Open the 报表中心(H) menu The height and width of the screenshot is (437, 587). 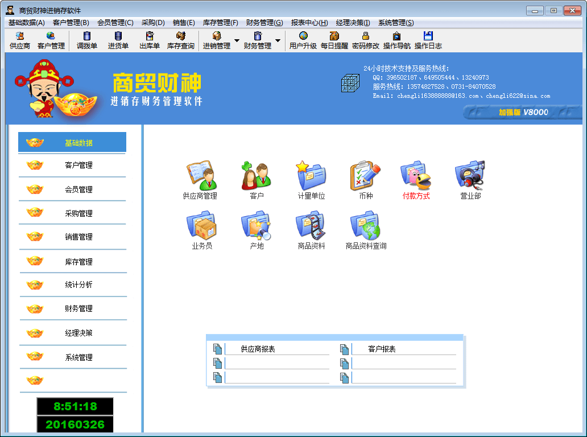(x=309, y=23)
